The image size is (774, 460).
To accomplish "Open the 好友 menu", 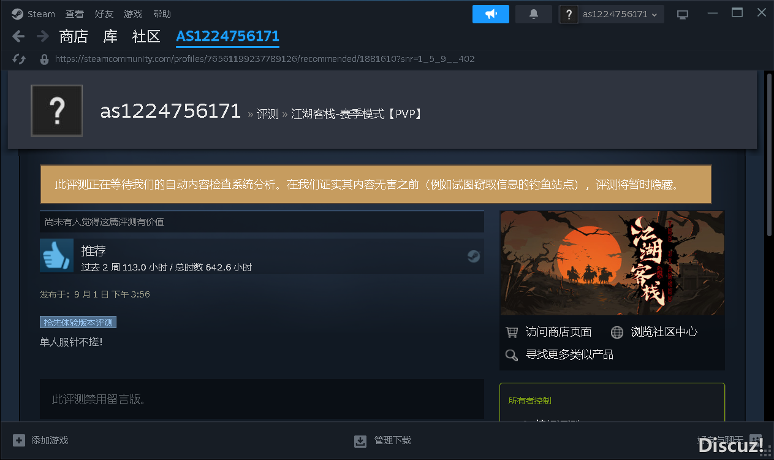I will tap(104, 13).
